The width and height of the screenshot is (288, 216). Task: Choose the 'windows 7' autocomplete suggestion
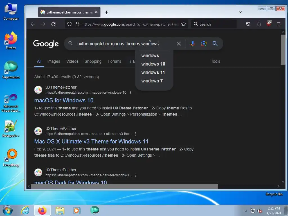(152, 81)
